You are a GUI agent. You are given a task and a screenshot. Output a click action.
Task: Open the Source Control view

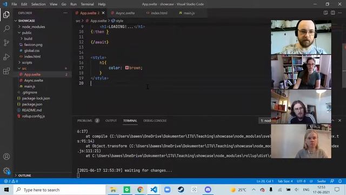click(6, 43)
